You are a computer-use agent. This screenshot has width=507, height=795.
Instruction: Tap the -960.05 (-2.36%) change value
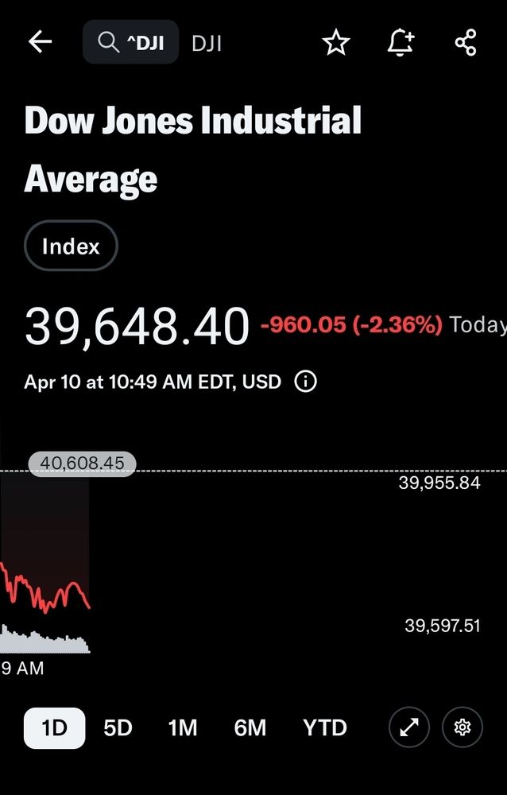[x=351, y=324]
